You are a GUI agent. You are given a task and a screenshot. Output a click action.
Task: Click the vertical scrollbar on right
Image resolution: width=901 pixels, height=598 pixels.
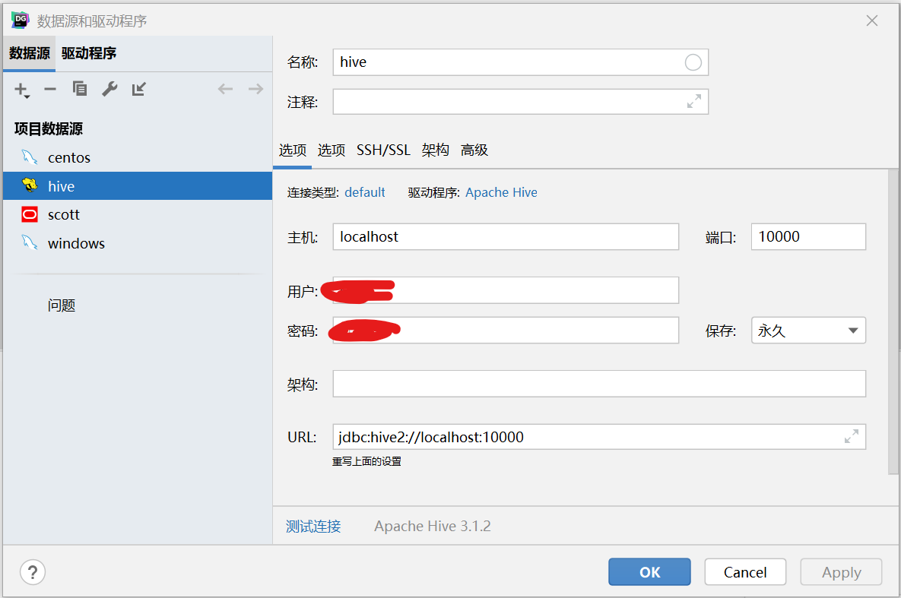893,321
